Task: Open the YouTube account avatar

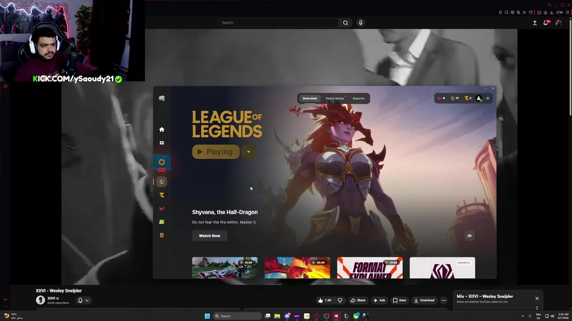Action: pyautogui.click(x=559, y=23)
